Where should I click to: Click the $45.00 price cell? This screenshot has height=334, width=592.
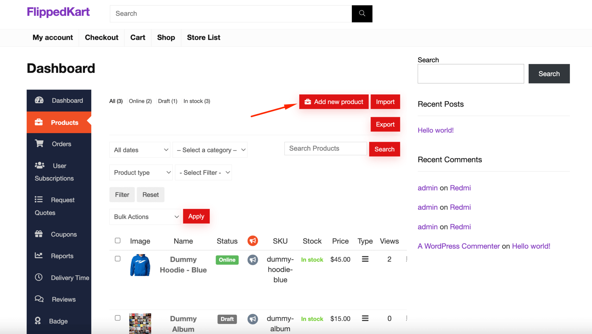click(x=340, y=259)
